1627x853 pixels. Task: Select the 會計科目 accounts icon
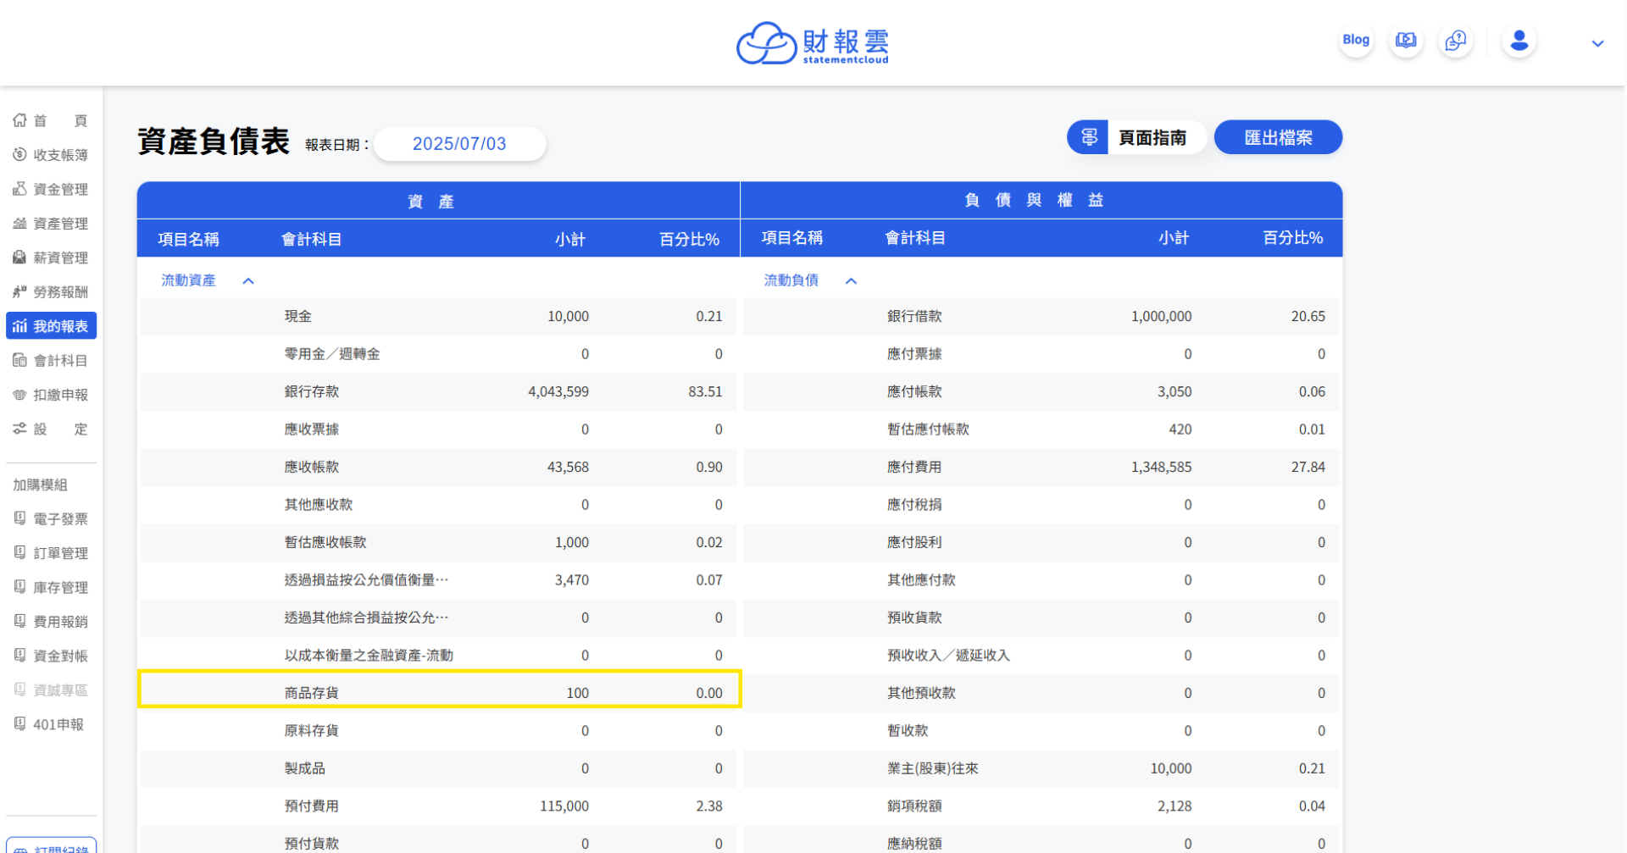click(19, 360)
